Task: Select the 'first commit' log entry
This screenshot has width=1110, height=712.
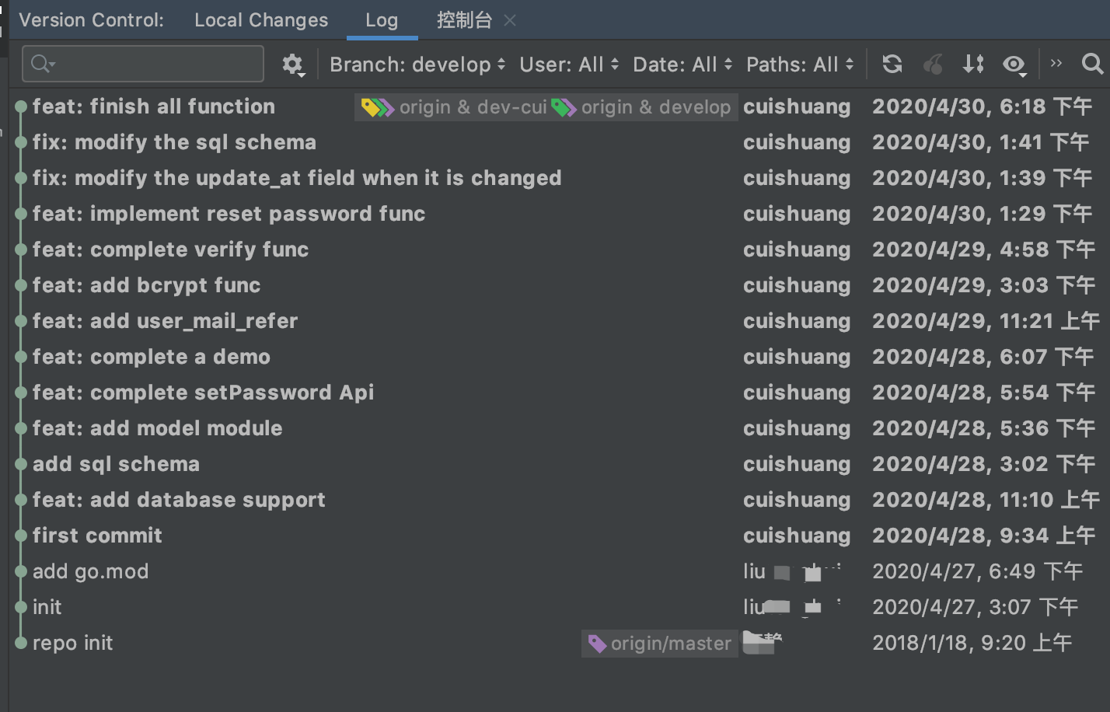Action: tap(97, 536)
